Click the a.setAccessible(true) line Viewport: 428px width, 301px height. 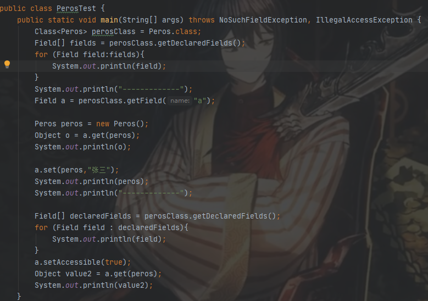pyautogui.click(x=83, y=262)
